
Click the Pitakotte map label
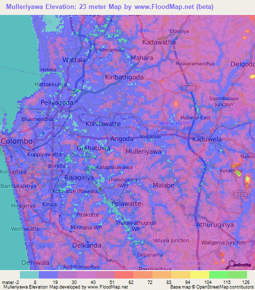coord(88,215)
